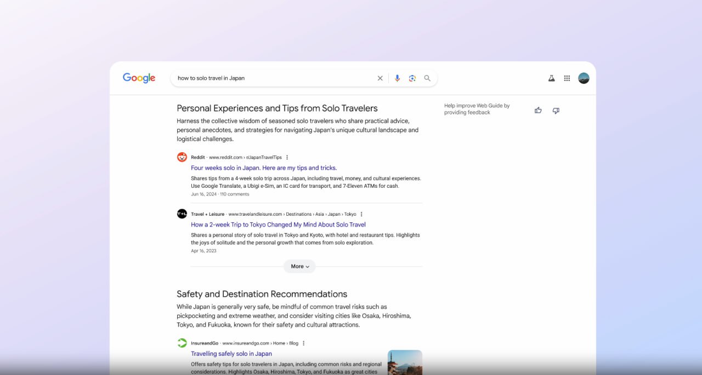Viewport: 702px width, 375px height.
Task: Click www.reddit.com › r/JapanTravelTips breadcrumb
Action: point(245,158)
